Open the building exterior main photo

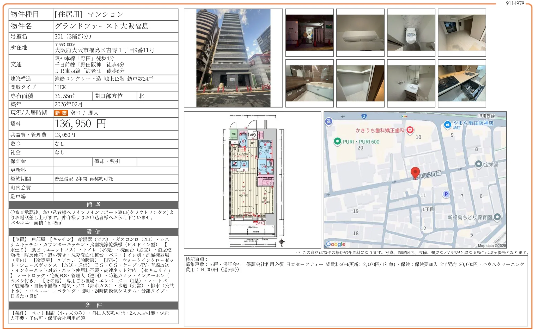click(x=233, y=58)
